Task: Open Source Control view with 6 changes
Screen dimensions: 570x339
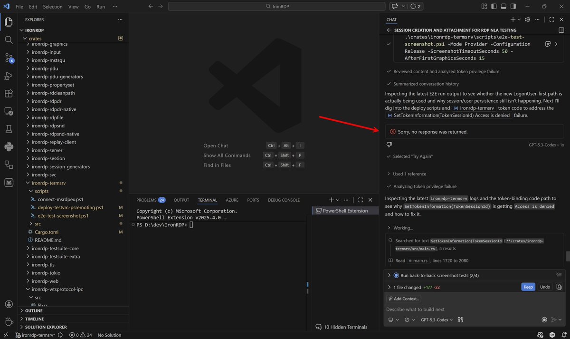Action: 9,58
